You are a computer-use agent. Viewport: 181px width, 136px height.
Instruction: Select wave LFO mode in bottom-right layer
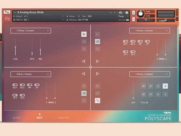pos(97,100)
